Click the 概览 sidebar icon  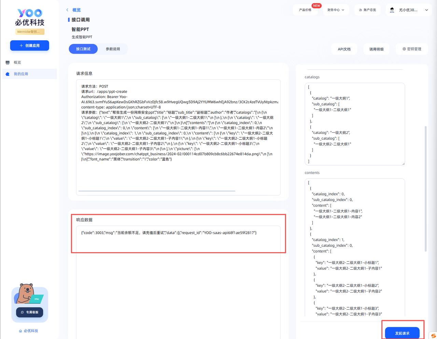point(8,63)
